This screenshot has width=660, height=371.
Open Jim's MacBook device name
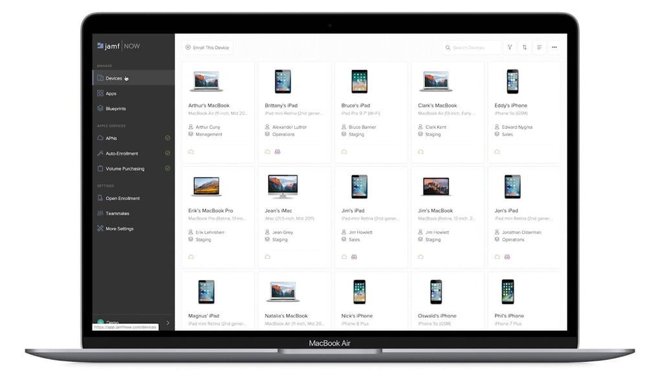435,210
